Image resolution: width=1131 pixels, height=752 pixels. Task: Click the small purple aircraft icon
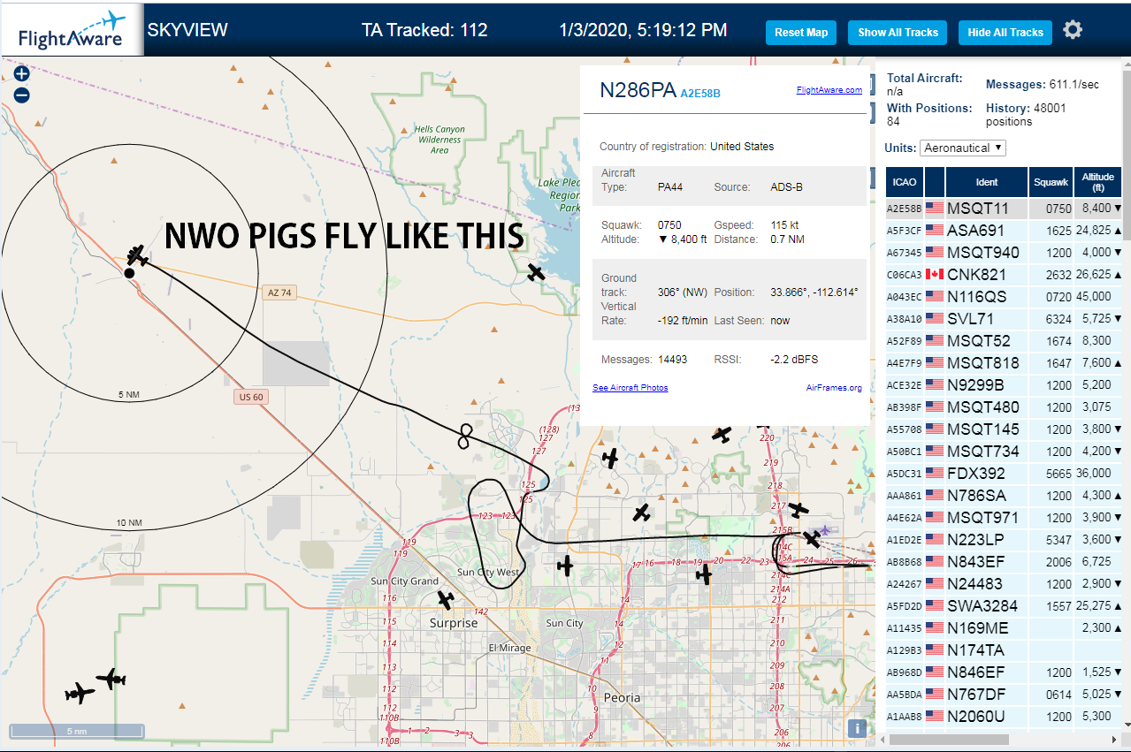coord(826,530)
